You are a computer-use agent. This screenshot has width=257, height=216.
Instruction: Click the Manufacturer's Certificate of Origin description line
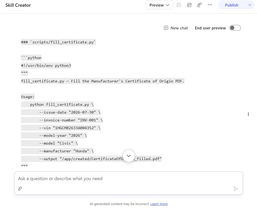click(103, 81)
